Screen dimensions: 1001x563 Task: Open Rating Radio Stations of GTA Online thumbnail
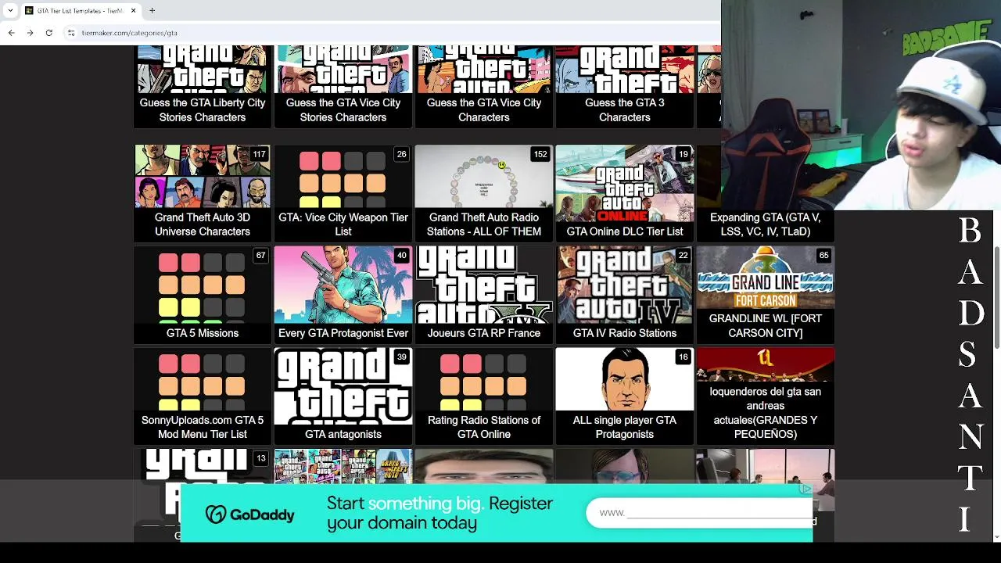click(x=484, y=379)
